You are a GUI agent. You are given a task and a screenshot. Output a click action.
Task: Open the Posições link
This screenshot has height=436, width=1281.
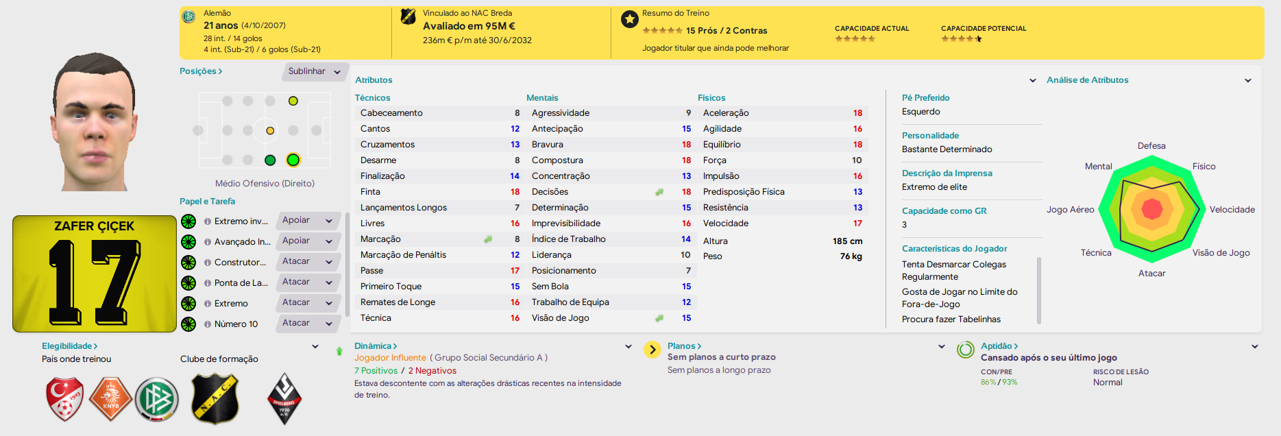(201, 71)
